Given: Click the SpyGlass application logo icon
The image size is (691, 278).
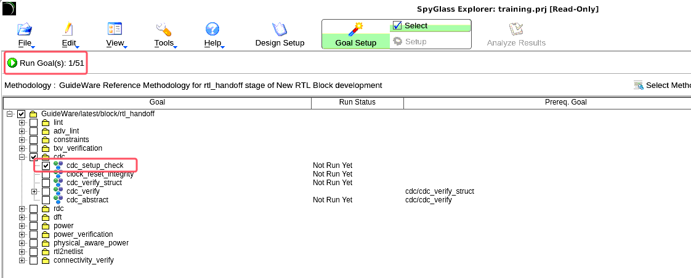Looking at the screenshot, I should pos(9,9).
